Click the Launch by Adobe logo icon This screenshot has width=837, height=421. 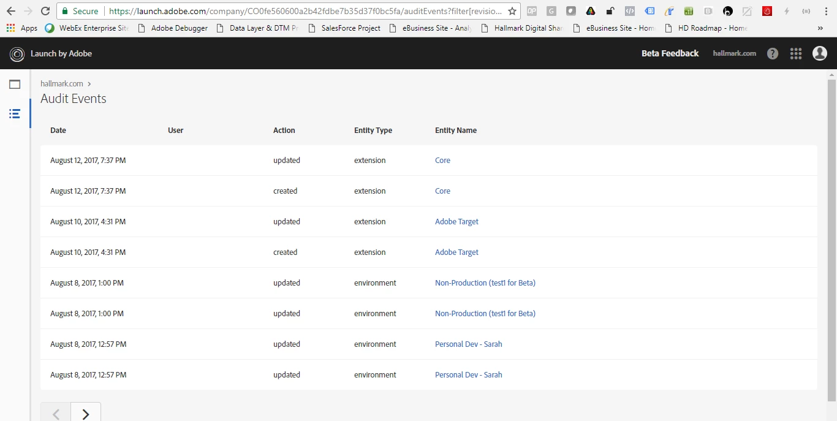point(17,54)
